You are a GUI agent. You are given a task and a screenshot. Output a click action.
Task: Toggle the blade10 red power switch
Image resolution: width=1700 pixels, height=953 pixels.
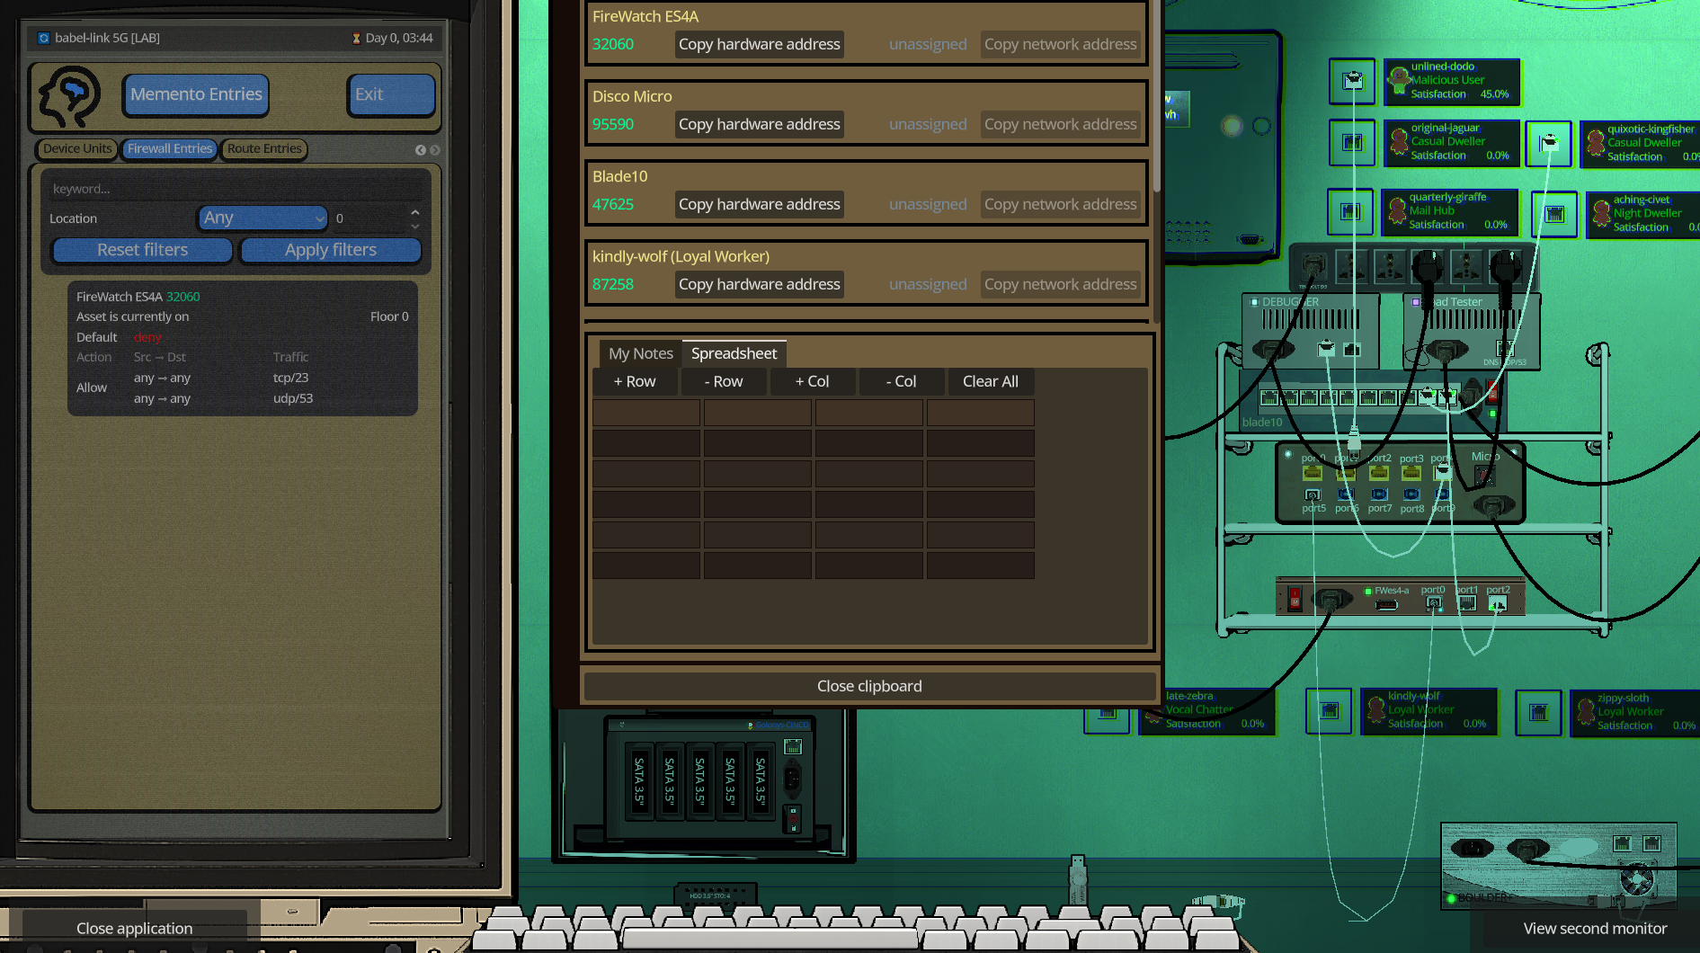click(1492, 390)
